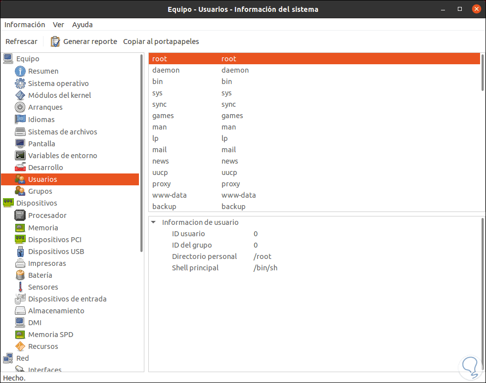The image size is (486, 383).
Task: Click the ID usuario row
Action: pos(314,234)
